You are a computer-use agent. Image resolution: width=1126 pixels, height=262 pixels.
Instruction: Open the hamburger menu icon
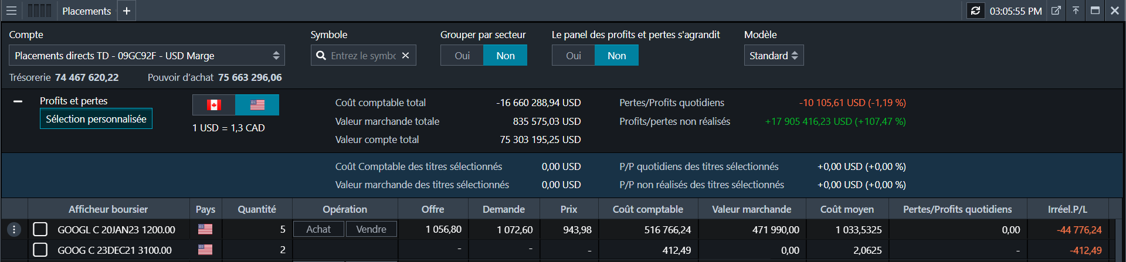coord(11,11)
